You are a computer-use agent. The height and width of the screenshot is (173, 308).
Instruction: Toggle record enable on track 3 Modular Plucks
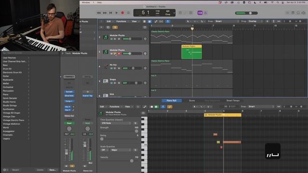(x=119, y=53)
